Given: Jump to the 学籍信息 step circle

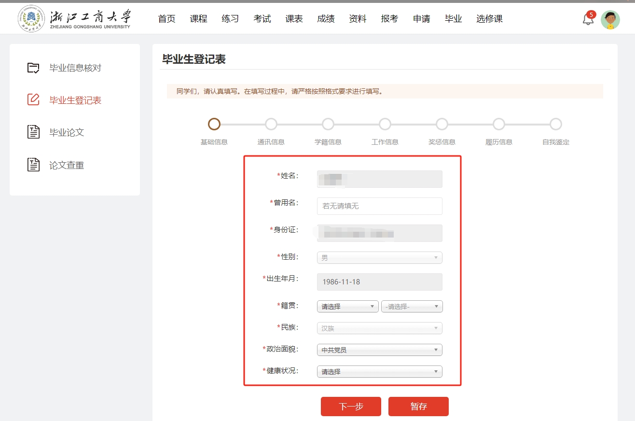Looking at the screenshot, I should tap(328, 125).
